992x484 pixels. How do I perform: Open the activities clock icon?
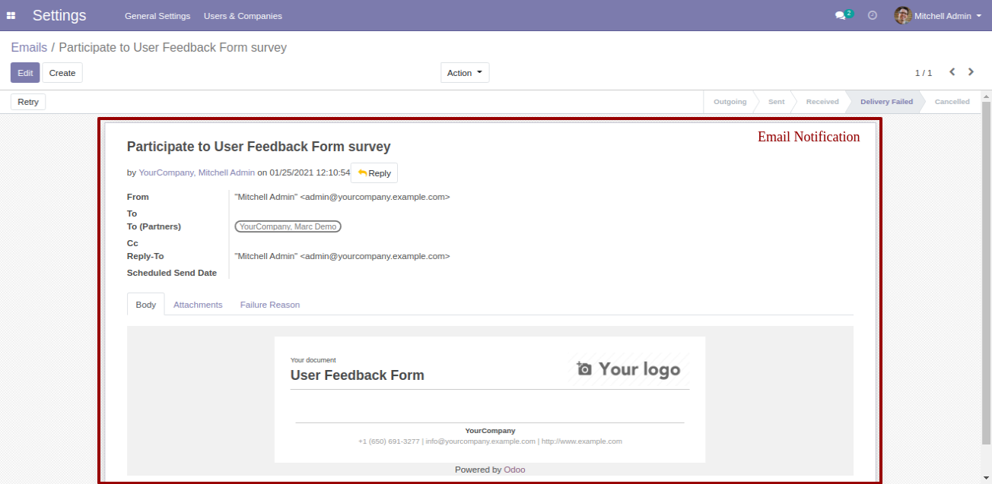(x=873, y=15)
